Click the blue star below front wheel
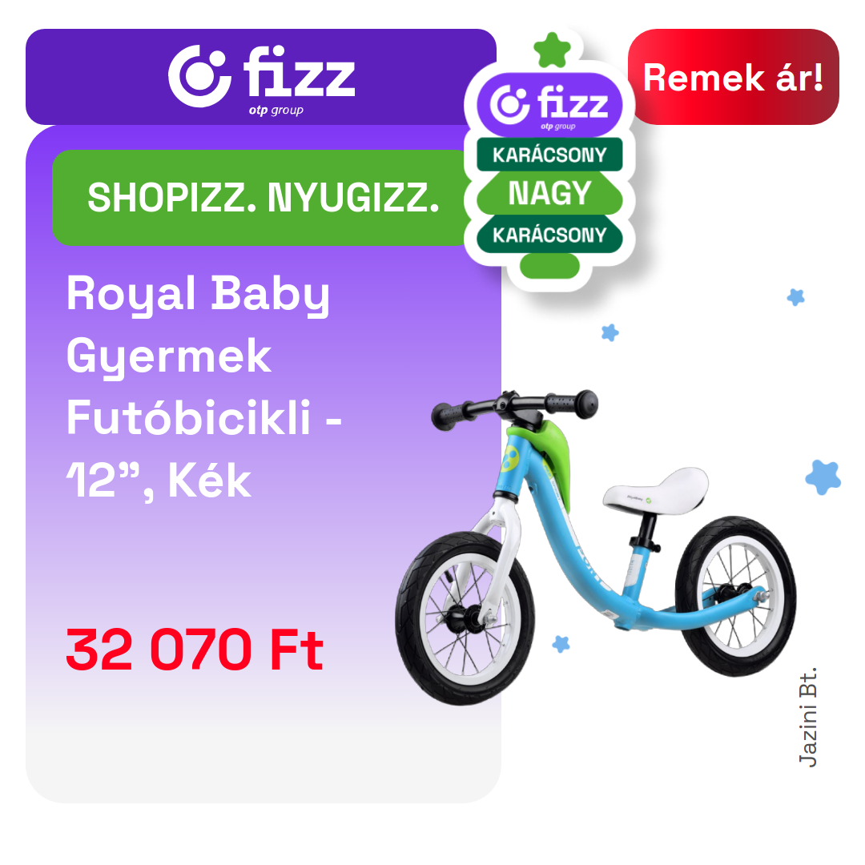The height and width of the screenshot is (865, 865). pos(561,644)
